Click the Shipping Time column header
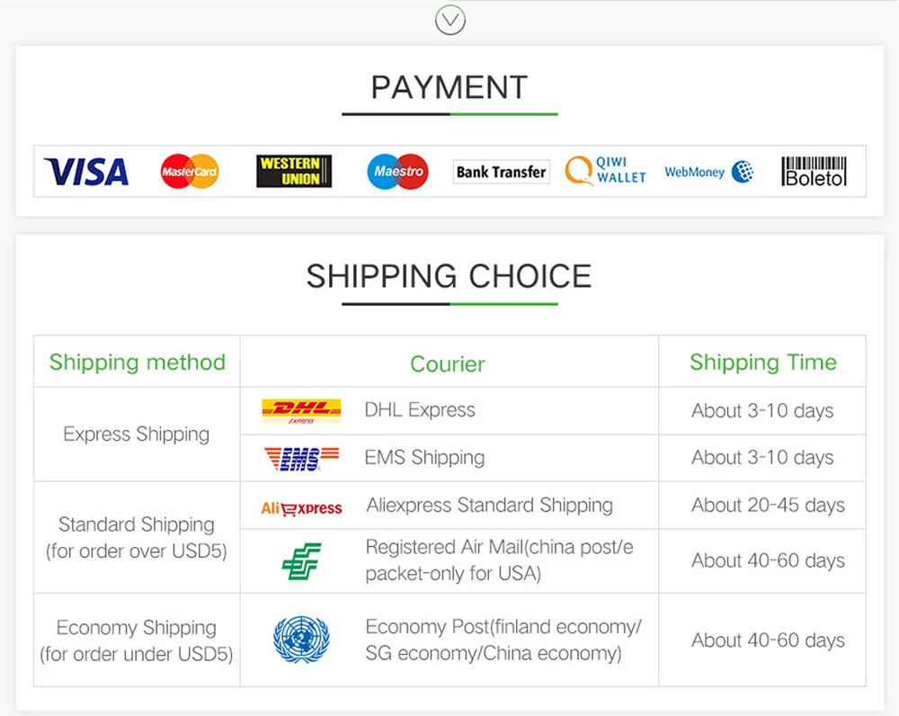Screen dimensions: 899x716 tap(763, 362)
